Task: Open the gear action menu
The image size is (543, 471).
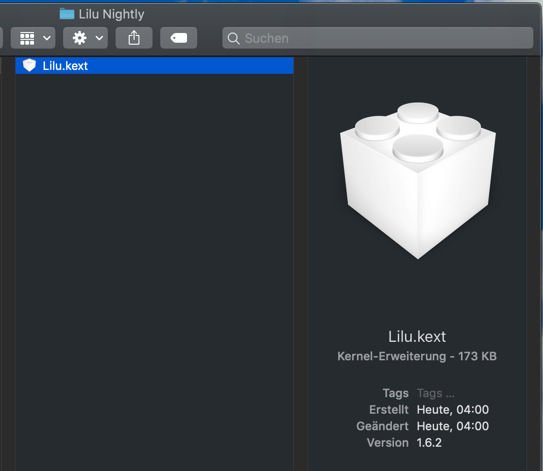Action: pyautogui.click(x=85, y=38)
